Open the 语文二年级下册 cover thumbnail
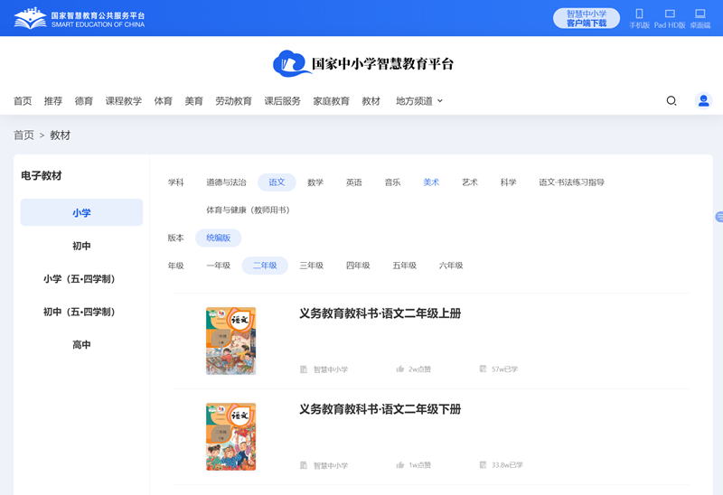723x495 pixels. pos(230,437)
